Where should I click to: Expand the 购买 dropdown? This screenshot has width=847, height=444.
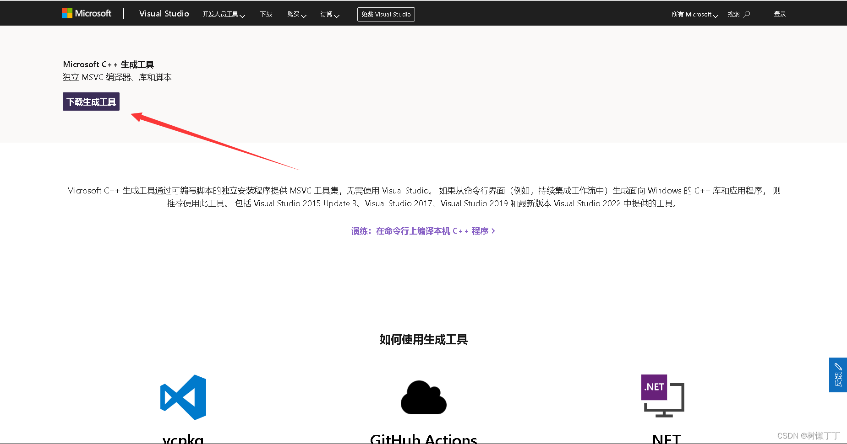tap(296, 14)
